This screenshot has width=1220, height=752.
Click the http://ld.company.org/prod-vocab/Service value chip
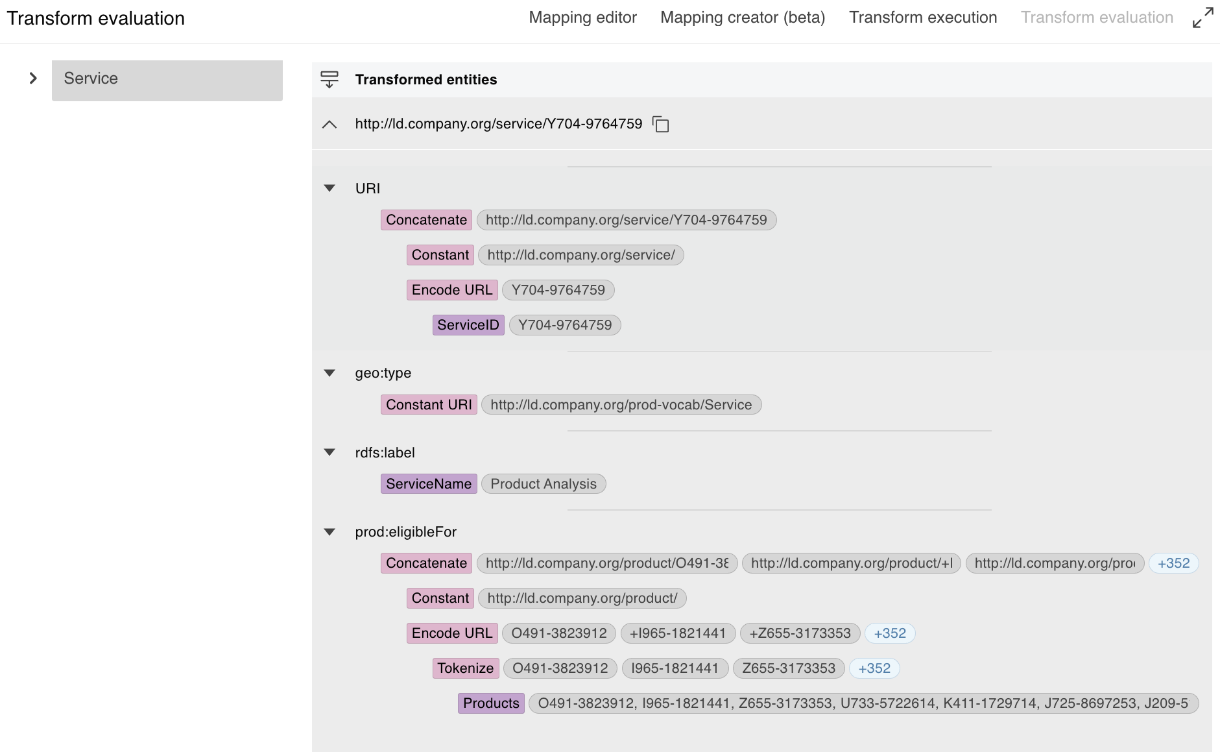click(621, 405)
